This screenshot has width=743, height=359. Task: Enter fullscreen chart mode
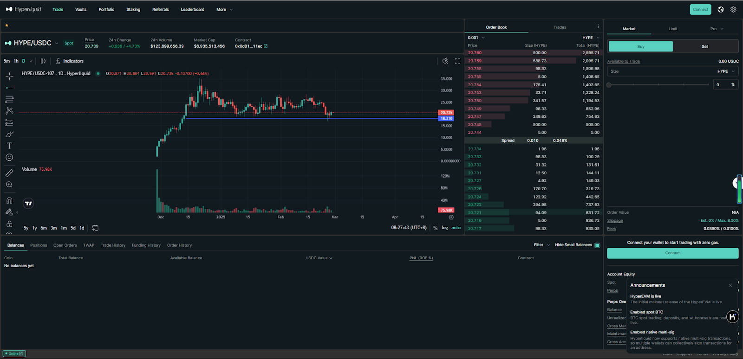(457, 61)
